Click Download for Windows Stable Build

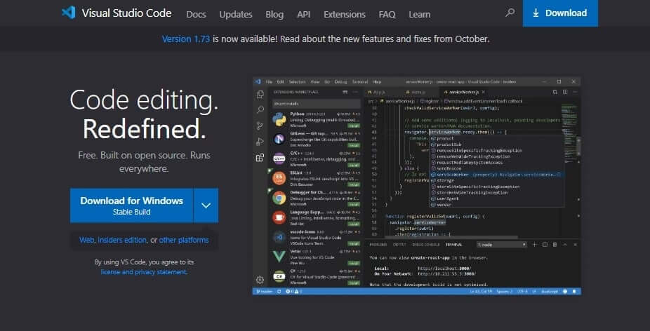tap(131, 205)
